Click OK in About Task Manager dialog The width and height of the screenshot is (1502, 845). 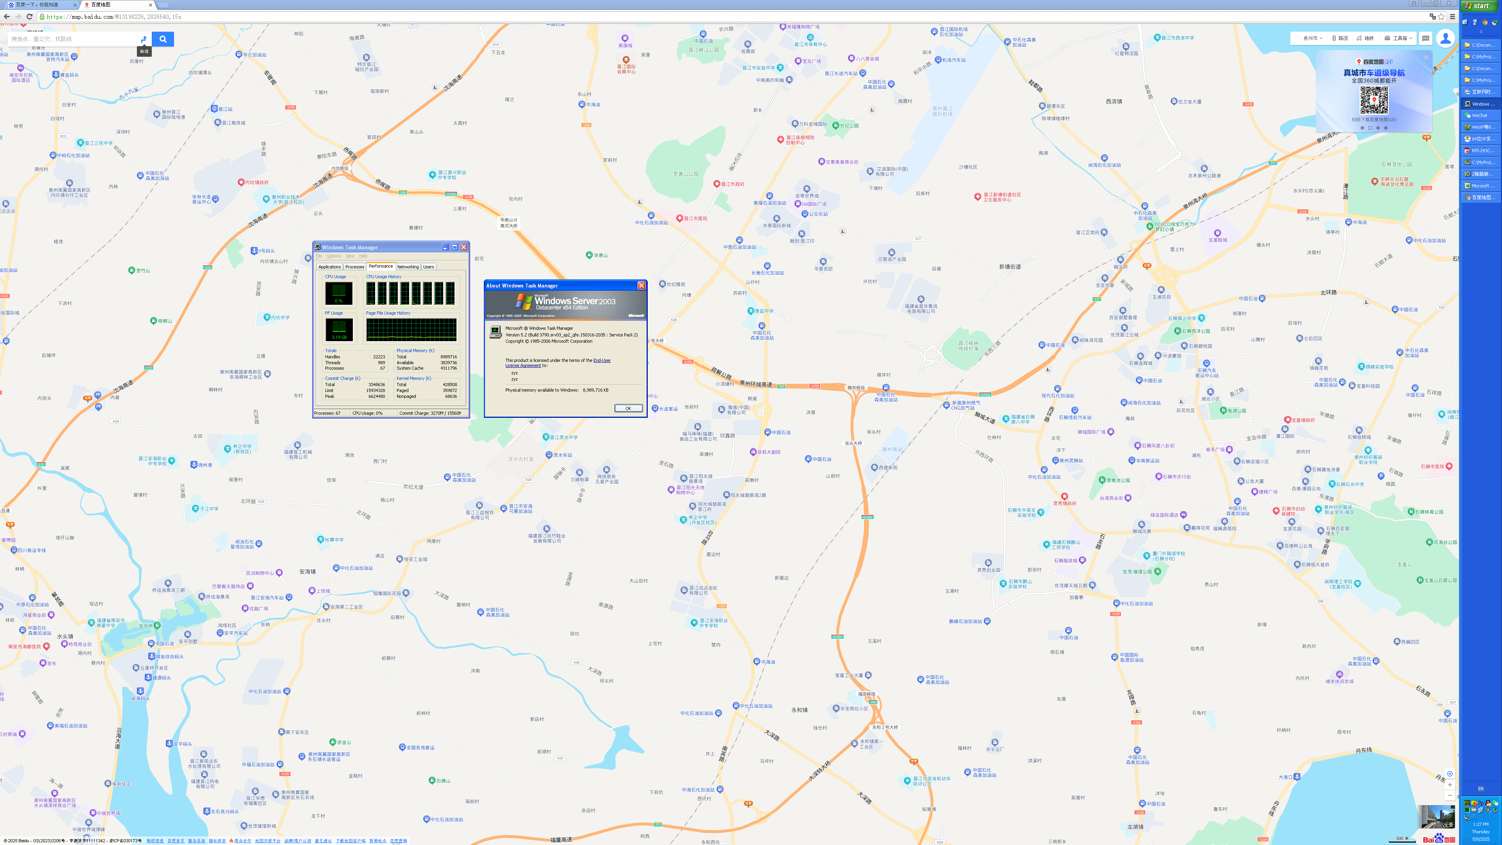point(628,408)
